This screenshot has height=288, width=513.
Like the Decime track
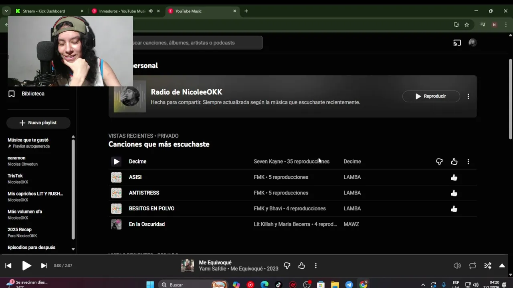[454, 162]
